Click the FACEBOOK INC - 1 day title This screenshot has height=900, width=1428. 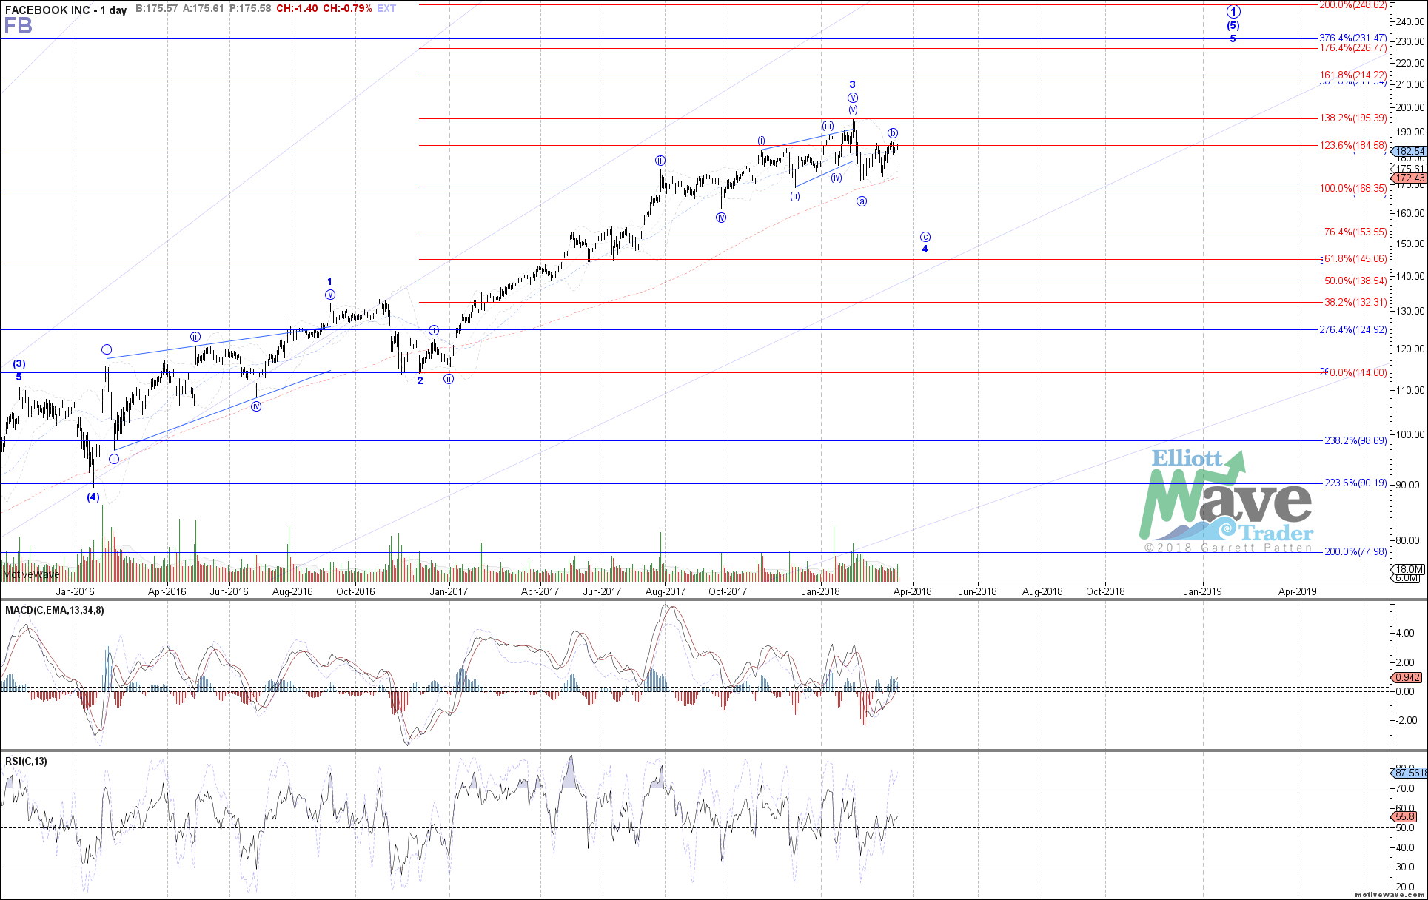[66, 10]
